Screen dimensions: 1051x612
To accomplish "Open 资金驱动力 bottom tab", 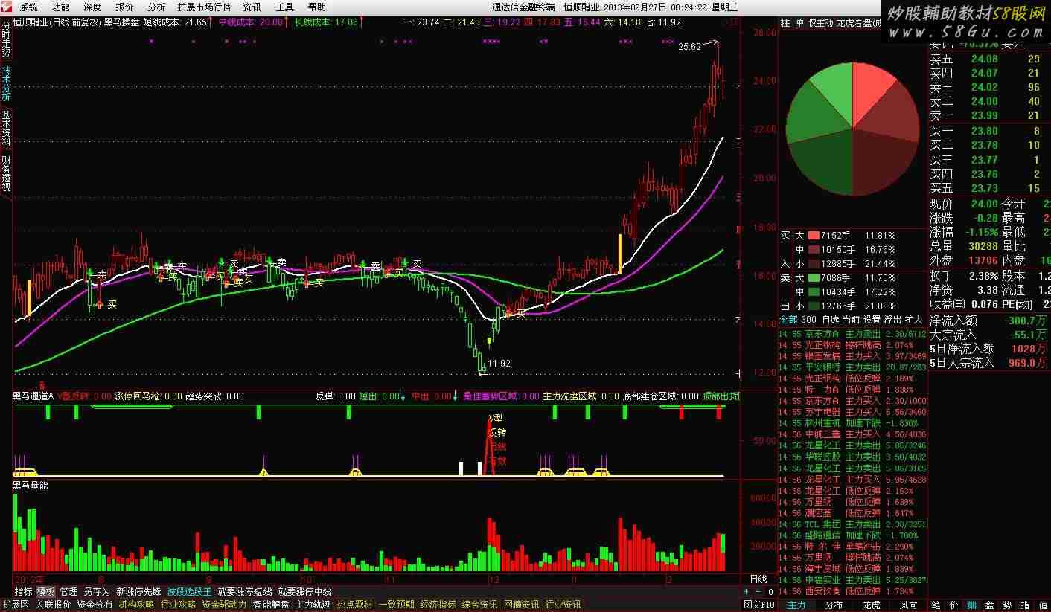I will (224, 605).
